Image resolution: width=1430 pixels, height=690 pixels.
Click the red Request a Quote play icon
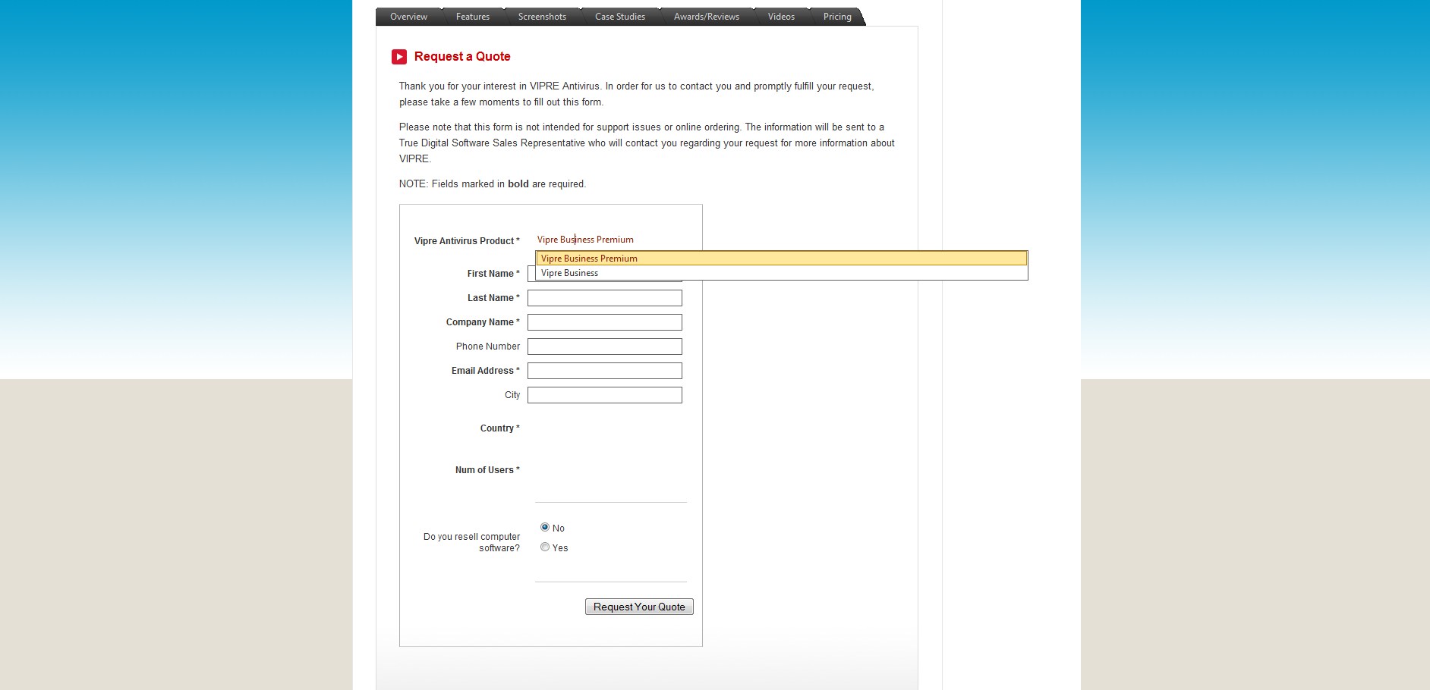coord(399,57)
